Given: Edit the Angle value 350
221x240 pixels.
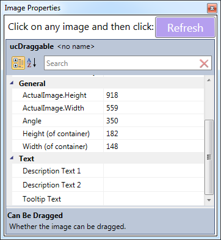Looking at the screenshot, I should [x=154, y=121].
